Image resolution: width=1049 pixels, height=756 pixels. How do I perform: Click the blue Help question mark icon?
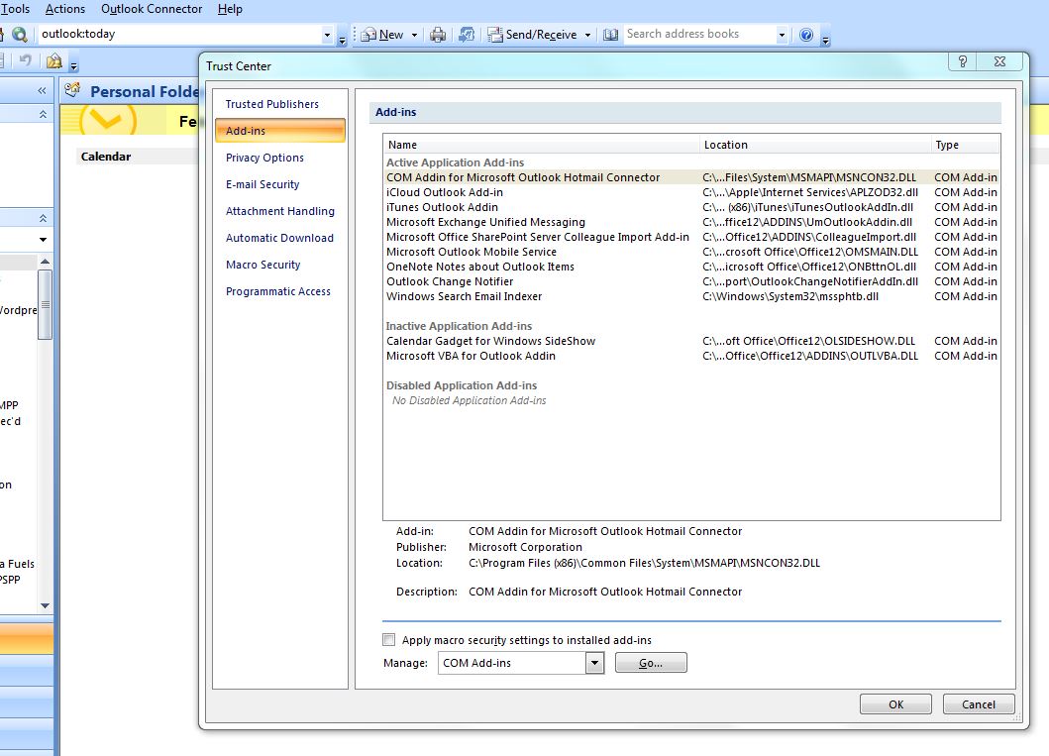pyautogui.click(x=806, y=35)
